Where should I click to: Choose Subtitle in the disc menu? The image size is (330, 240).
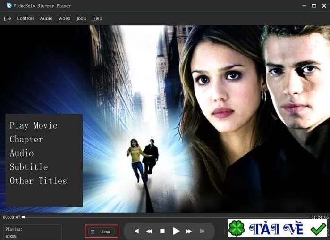tap(29, 167)
